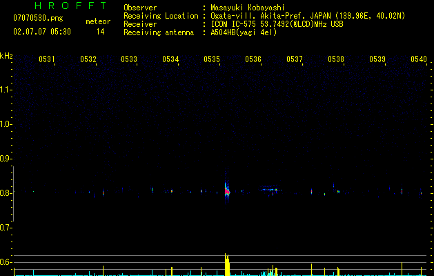Click the A504HB(yagi 4el) antenna text
The height and width of the screenshot is (276, 434).
(244, 32)
